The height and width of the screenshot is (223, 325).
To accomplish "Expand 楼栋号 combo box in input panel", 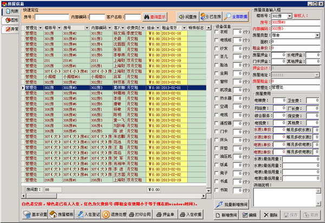I will coord(290,16).
